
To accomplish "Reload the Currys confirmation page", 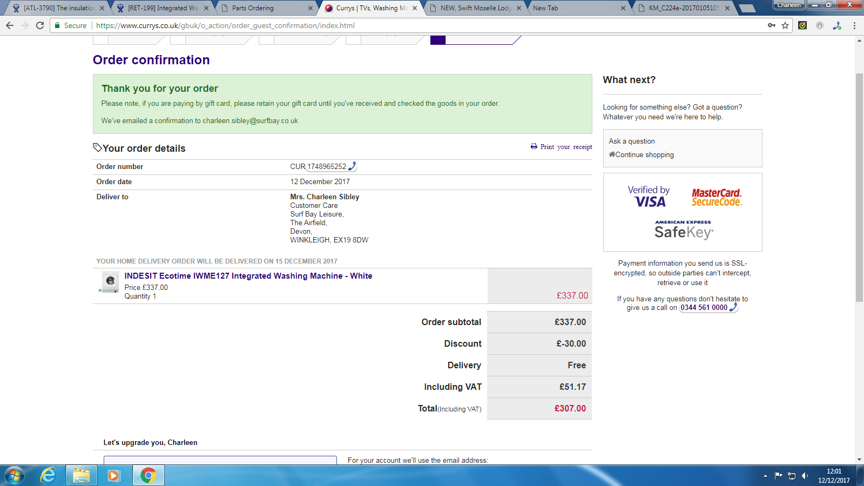I will pyautogui.click(x=40, y=25).
